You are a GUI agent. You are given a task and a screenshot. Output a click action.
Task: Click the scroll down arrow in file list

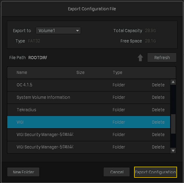pyautogui.click(x=173, y=151)
